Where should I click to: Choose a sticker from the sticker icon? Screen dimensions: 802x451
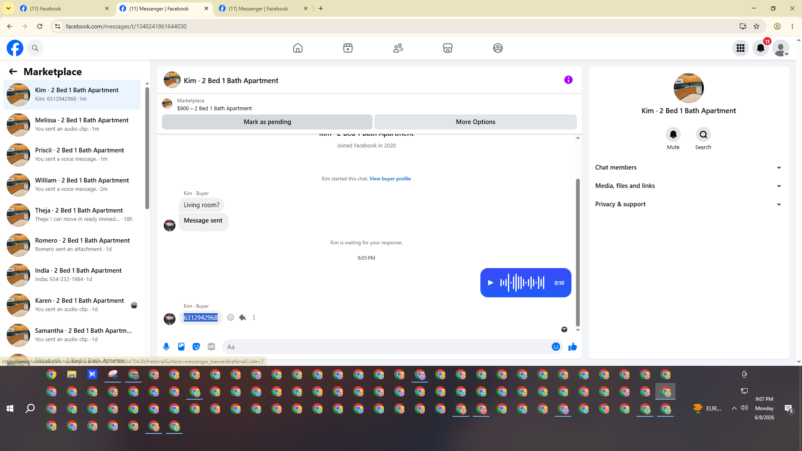coord(196,347)
